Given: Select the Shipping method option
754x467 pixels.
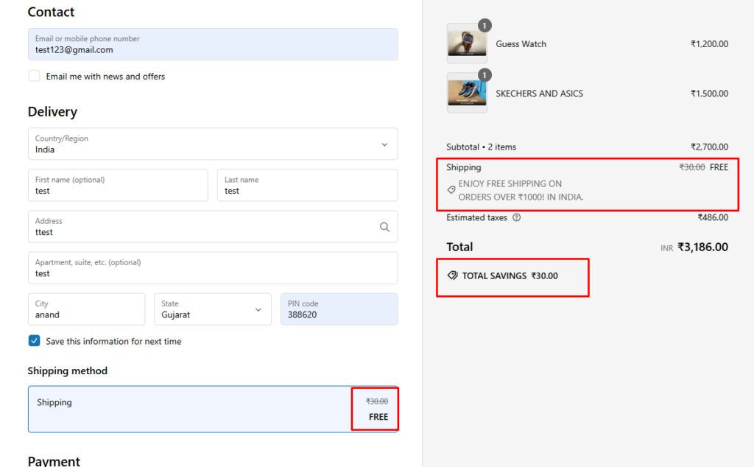Looking at the screenshot, I should coord(213,410).
